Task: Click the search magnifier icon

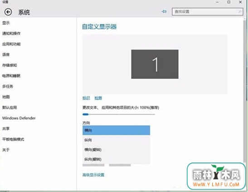Action: coord(240,11)
